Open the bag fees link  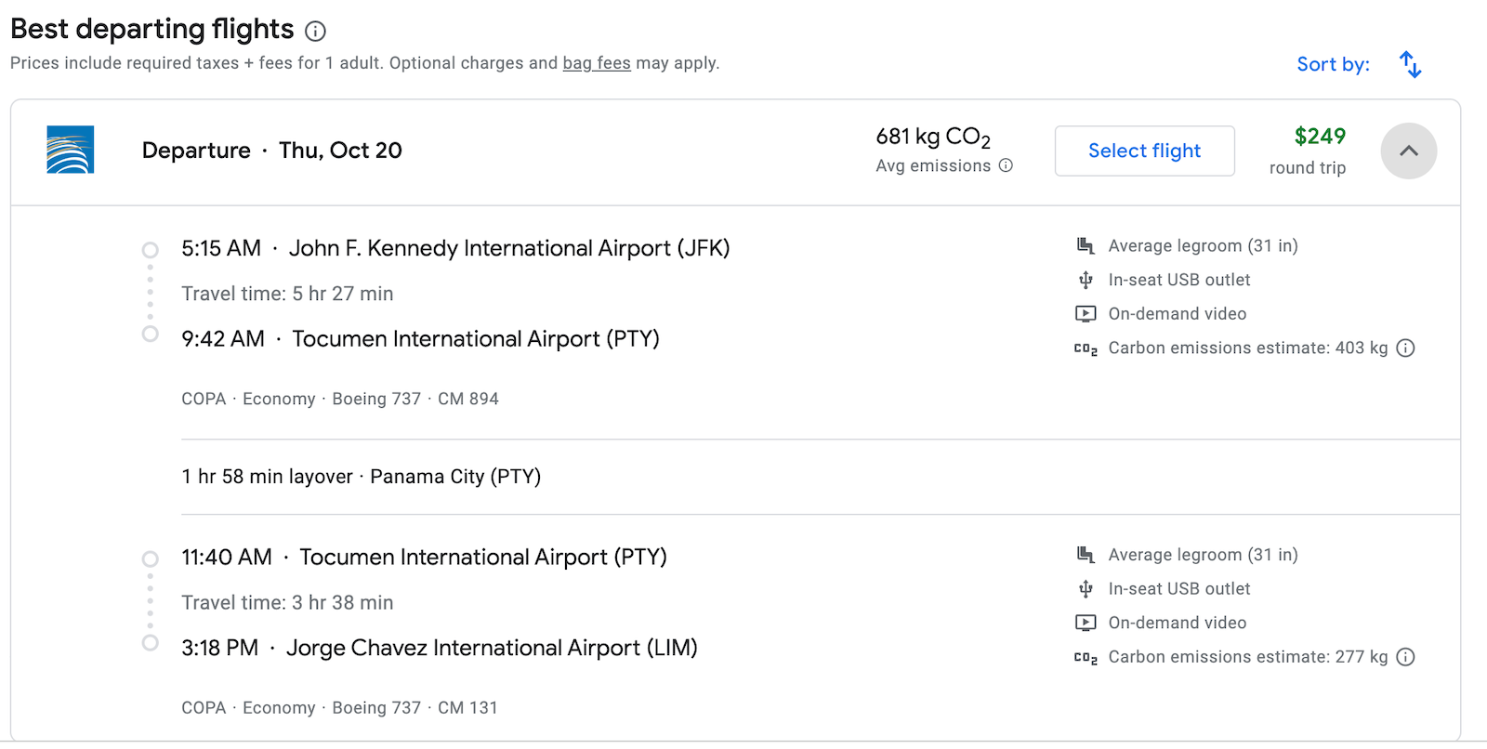[596, 62]
